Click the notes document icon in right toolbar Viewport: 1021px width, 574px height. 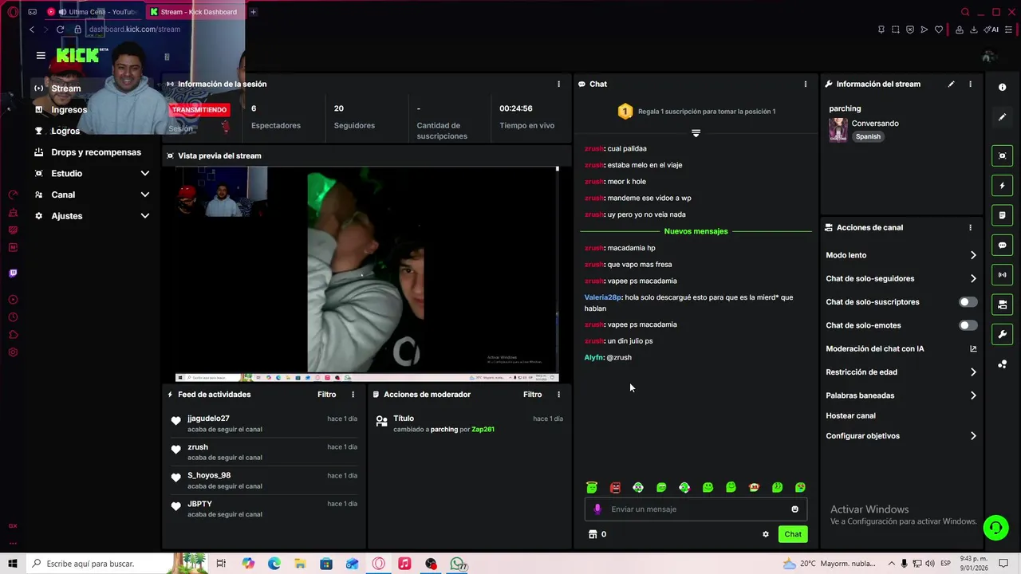coord(1003,215)
